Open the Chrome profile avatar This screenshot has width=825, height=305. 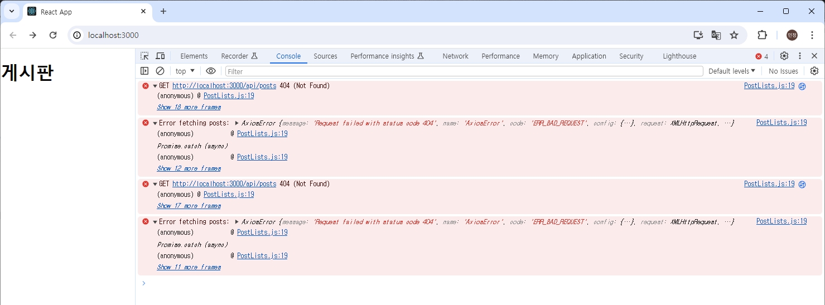pos(792,35)
